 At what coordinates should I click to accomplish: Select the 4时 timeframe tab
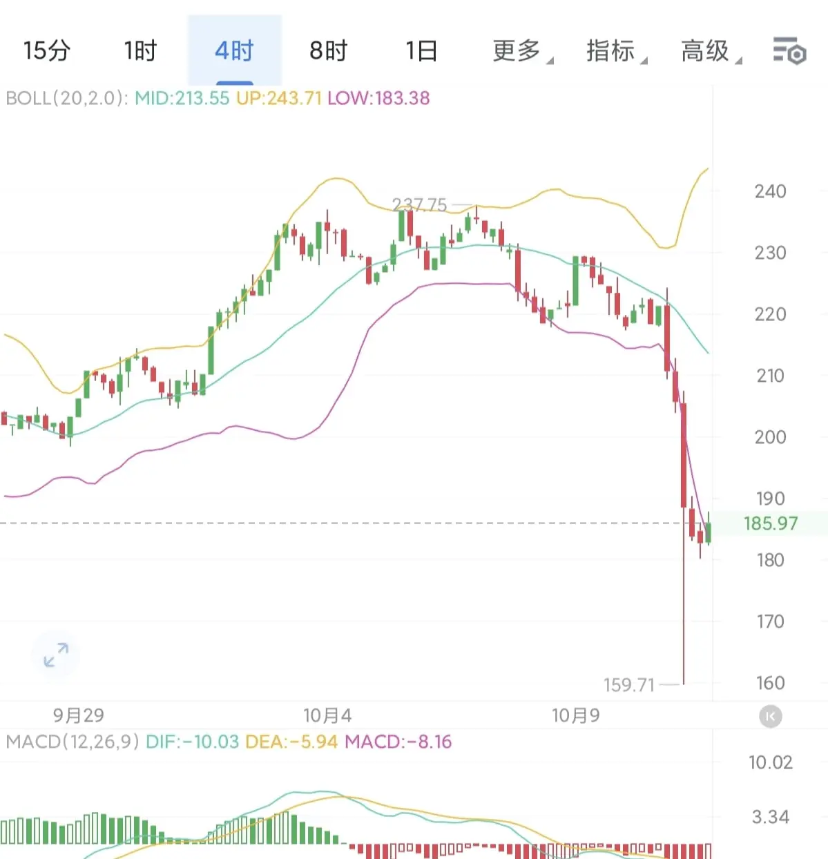click(x=235, y=50)
